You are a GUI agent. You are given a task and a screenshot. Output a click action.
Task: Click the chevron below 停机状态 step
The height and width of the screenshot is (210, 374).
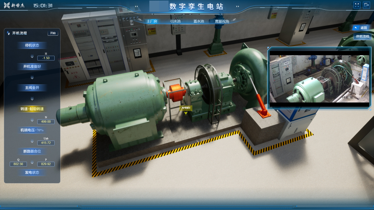coord(32,56)
